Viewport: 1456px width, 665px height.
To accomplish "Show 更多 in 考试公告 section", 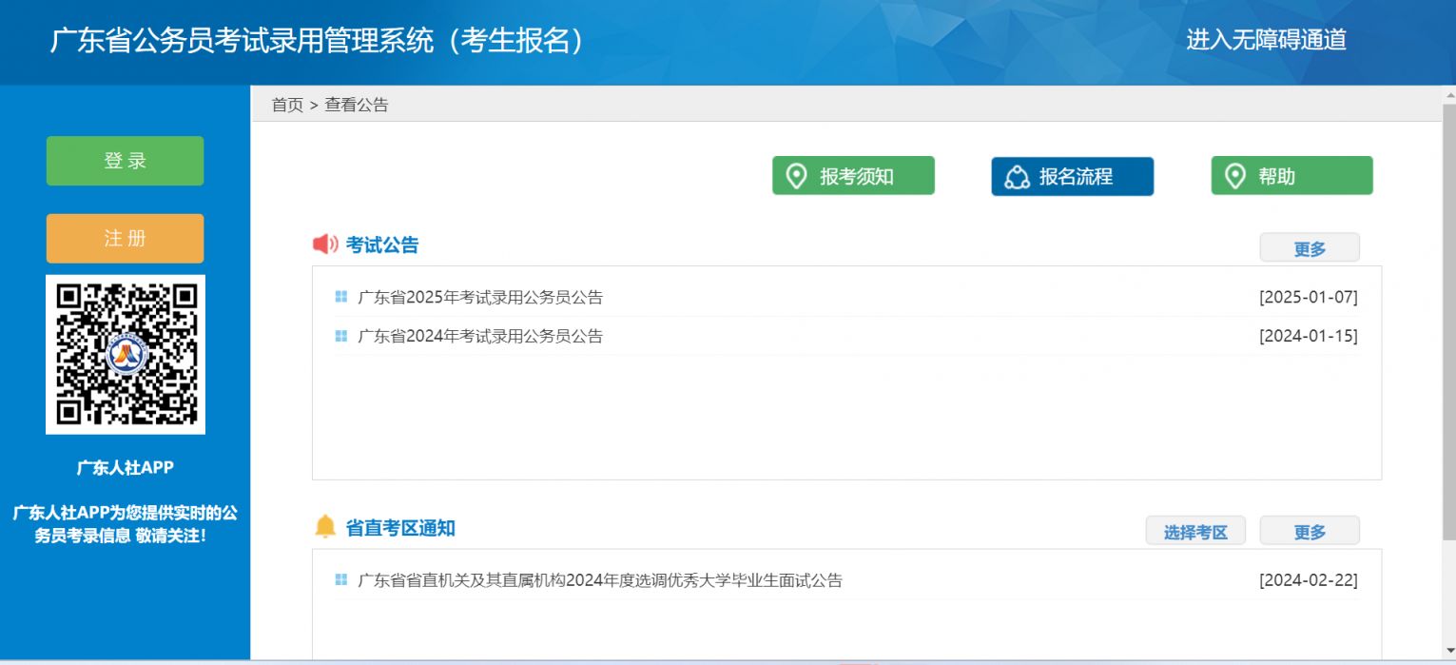I will pos(1309,248).
